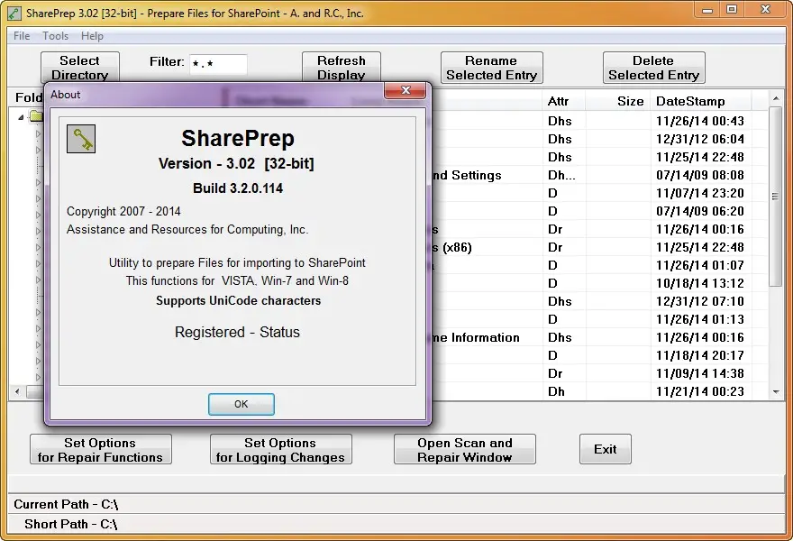This screenshot has width=793, height=541.
Task: Open Set Options for Repair Functions
Action: [101, 449]
